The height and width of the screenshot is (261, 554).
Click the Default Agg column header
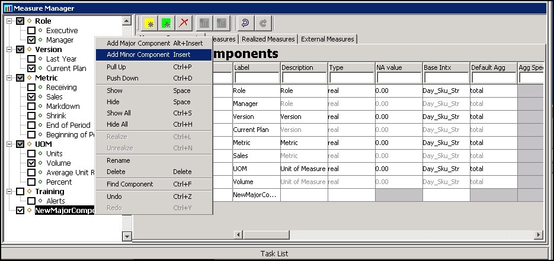(x=494, y=67)
